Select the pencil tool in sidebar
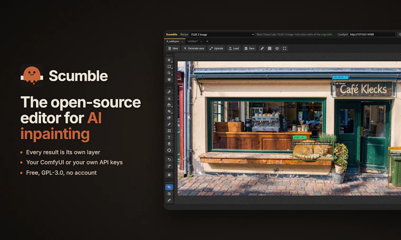401x240 pixels. tap(169, 124)
